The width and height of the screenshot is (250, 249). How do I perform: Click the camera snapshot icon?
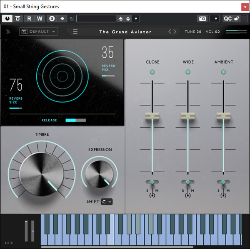(x=202, y=18)
